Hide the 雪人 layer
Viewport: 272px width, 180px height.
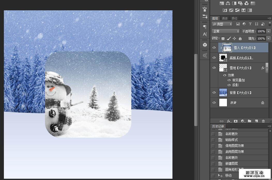point(214,48)
